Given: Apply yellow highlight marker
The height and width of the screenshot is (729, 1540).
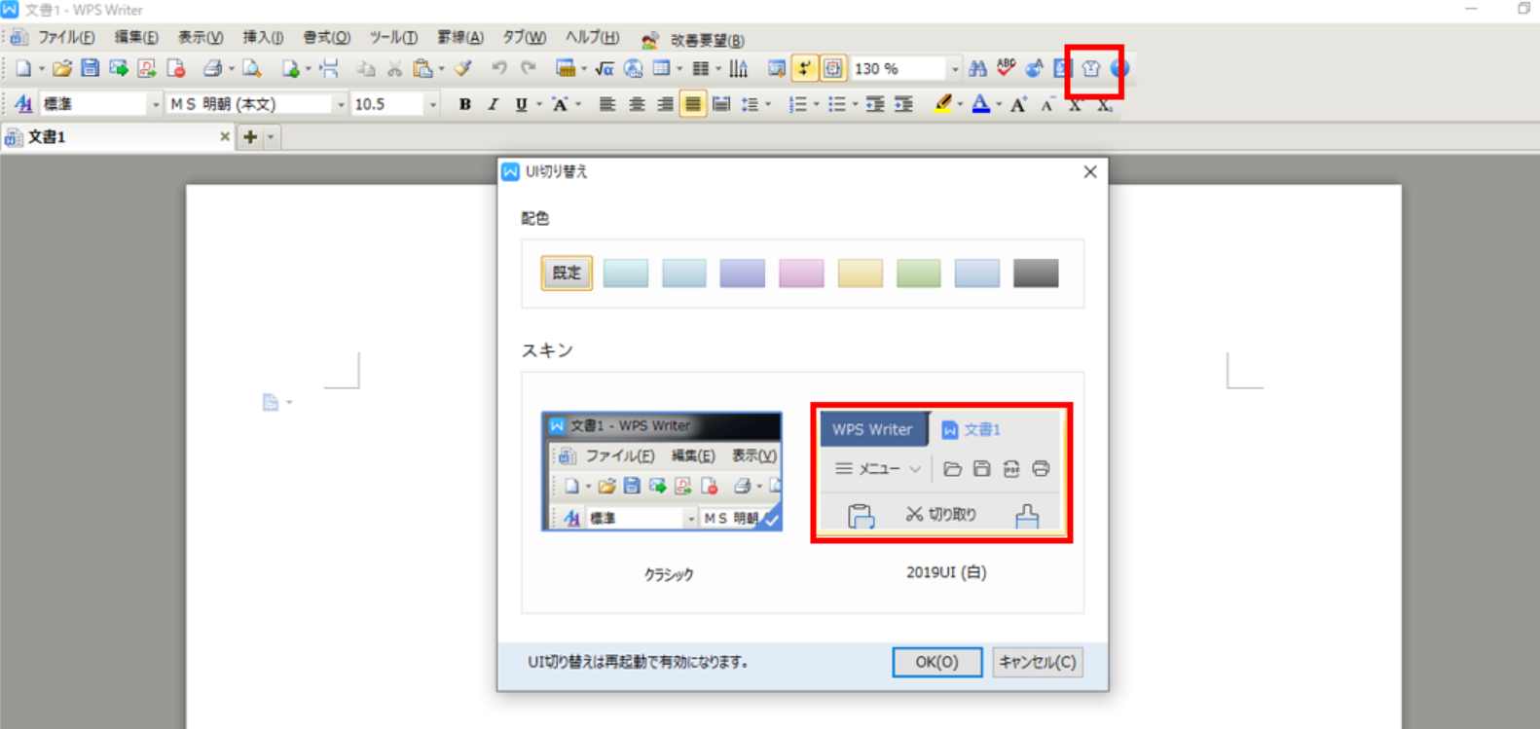Looking at the screenshot, I should [942, 104].
